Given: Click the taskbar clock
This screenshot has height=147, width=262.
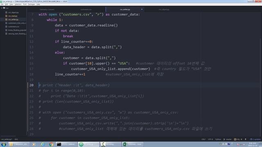Looking at the screenshot, I should pyautogui.click(x=253, y=144).
